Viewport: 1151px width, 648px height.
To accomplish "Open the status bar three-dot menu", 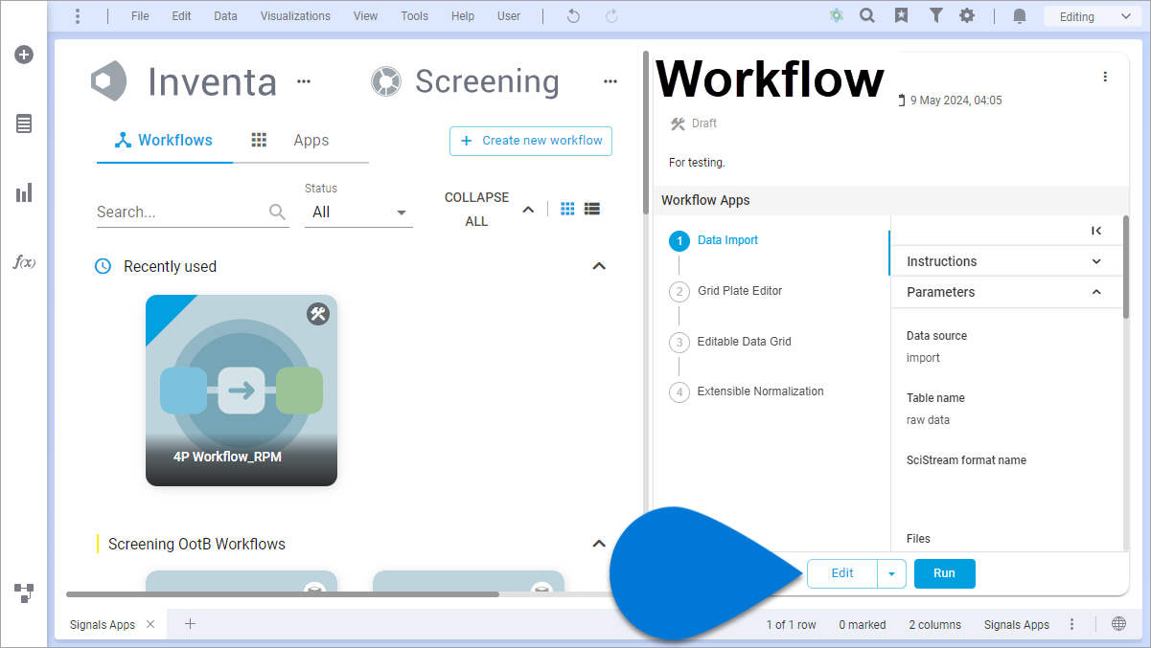I will pos(1072,624).
